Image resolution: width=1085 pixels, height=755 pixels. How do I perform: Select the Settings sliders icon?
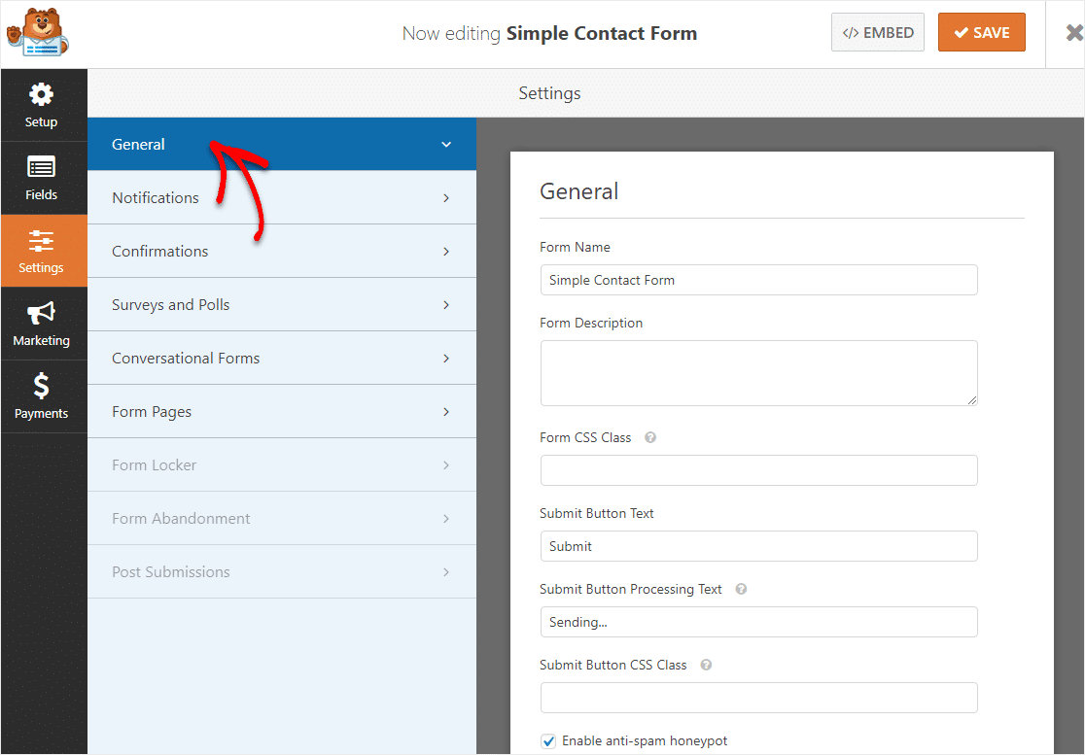tap(41, 241)
